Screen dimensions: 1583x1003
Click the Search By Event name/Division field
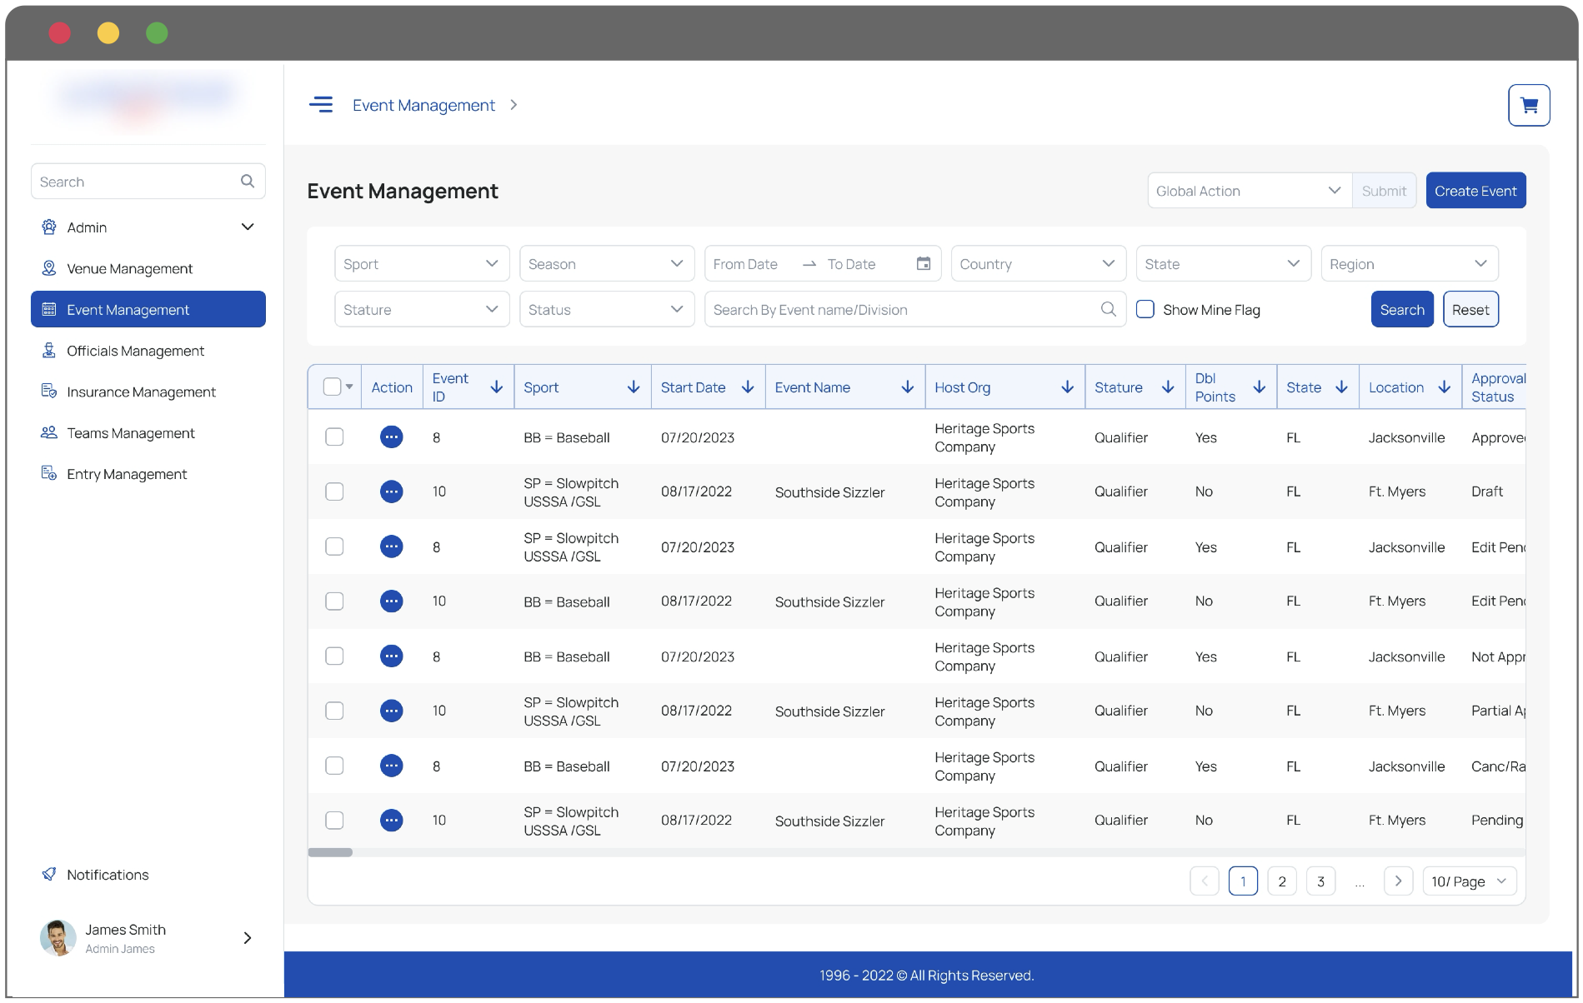point(915,309)
